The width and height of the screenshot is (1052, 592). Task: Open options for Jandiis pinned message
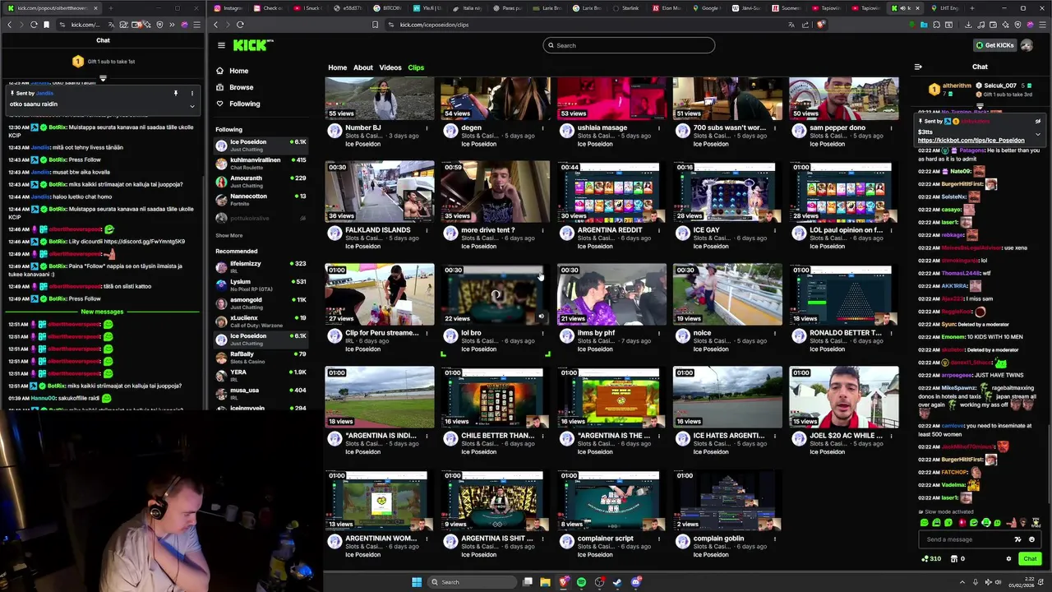coord(191,93)
